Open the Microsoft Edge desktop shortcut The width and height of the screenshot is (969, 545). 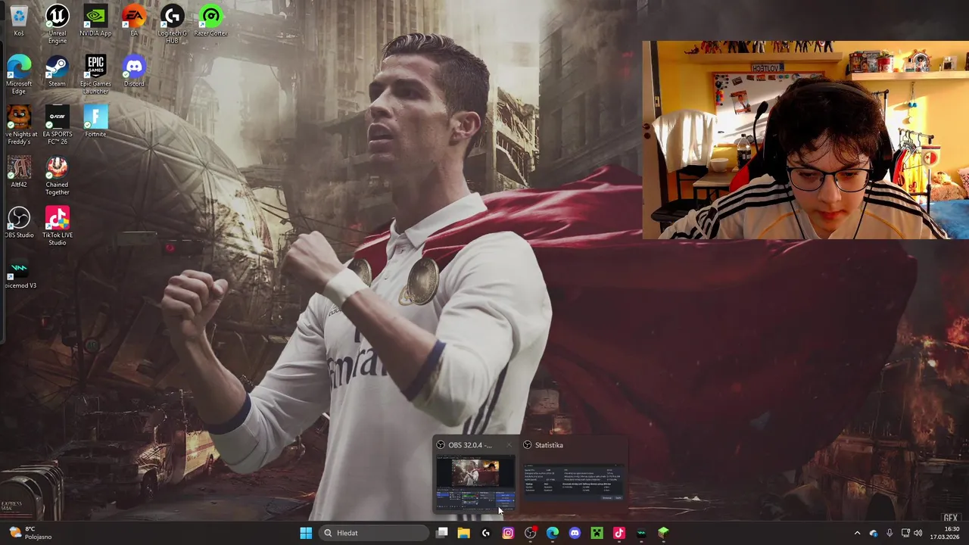pos(19,74)
